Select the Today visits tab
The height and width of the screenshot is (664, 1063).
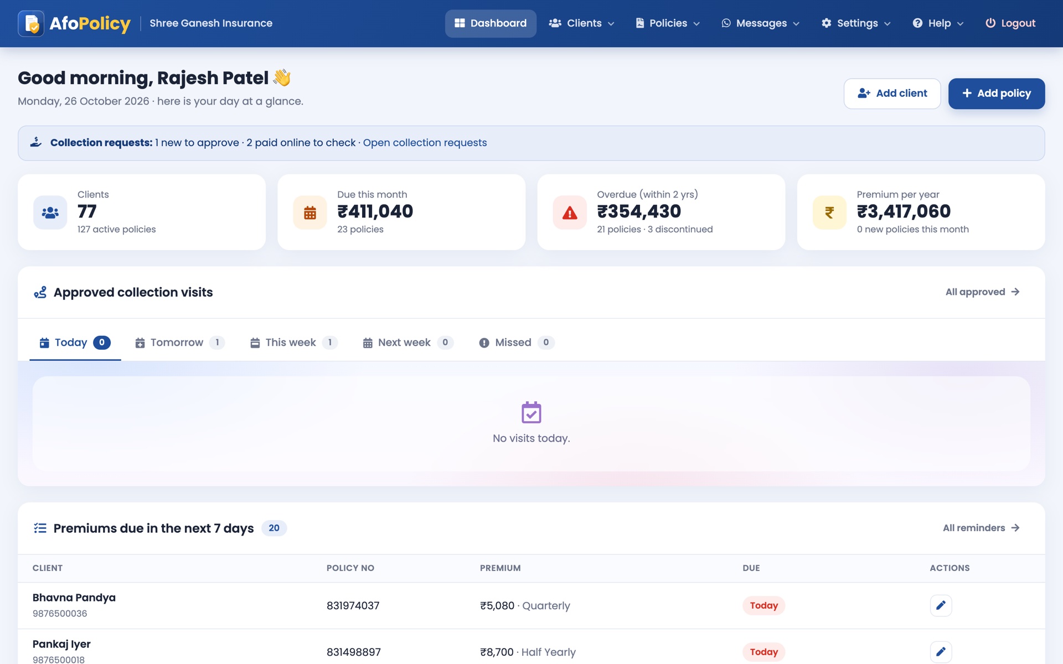pyautogui.click(x=75, y=343)
